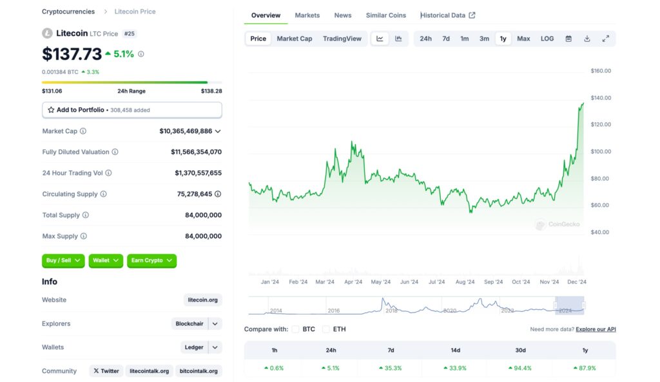Set chart range to 7d
The width and height of the screenshot is (660, 382).
pyautogui.click(x=446, y=39)
